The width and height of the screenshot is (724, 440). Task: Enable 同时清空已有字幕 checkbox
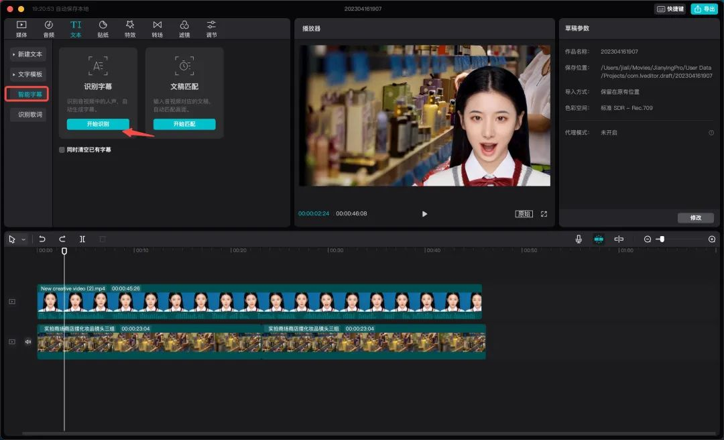coord(62,150)
